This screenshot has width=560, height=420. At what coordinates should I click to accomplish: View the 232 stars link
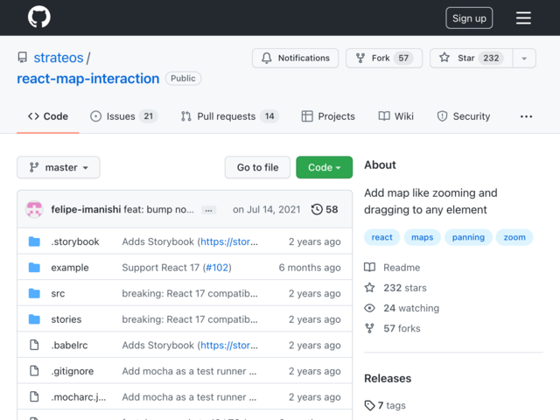(x=405, y=288)
